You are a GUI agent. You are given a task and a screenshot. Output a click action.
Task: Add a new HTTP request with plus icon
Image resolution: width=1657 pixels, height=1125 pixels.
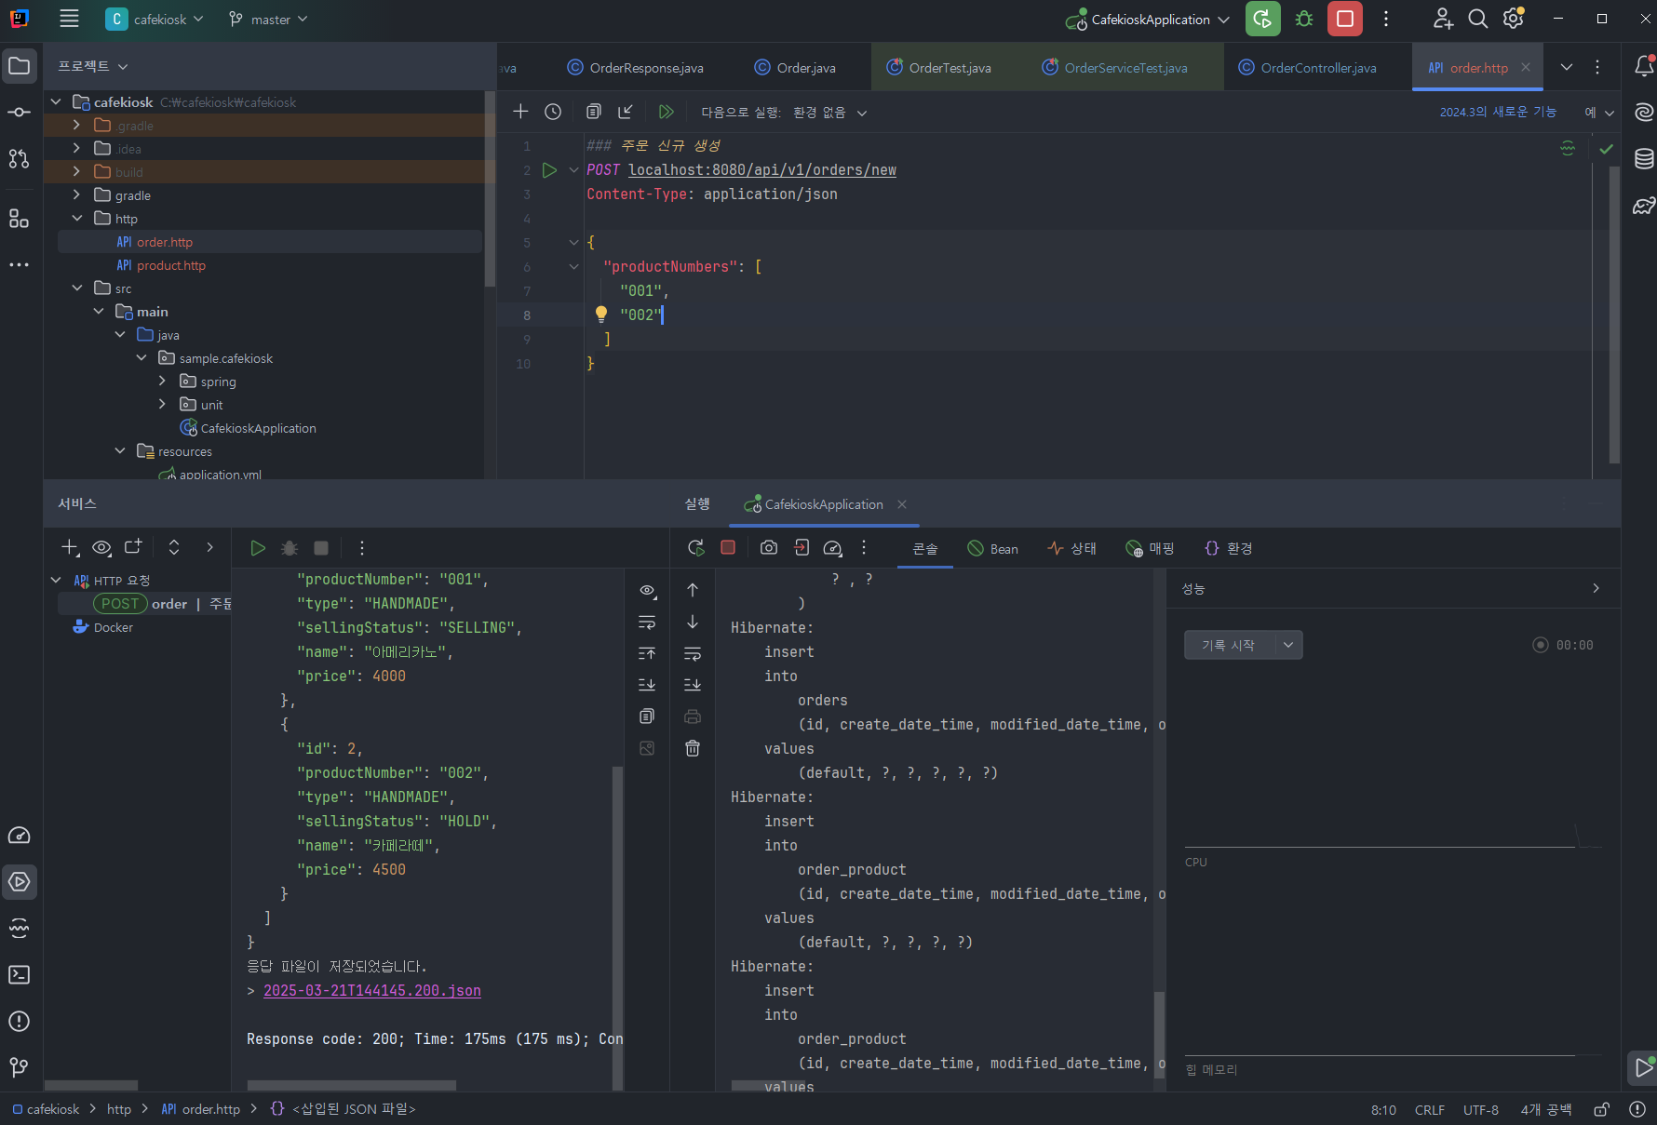point(520,112)
